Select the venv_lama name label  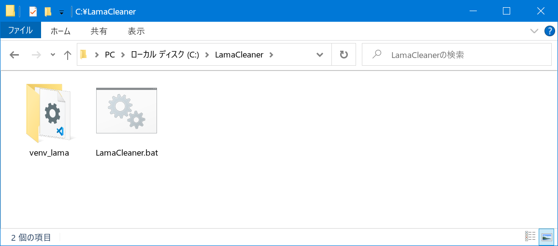coord(49,153)
